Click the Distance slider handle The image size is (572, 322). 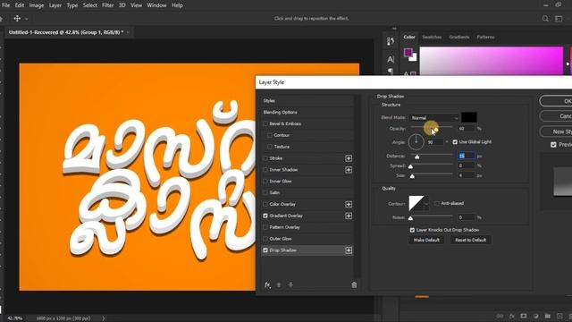[417, 157]
